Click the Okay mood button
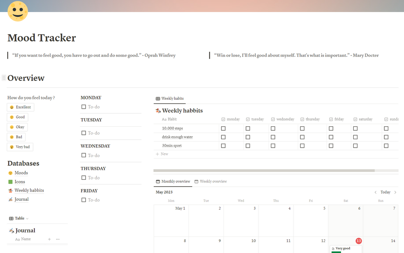 tap(17, 127)
